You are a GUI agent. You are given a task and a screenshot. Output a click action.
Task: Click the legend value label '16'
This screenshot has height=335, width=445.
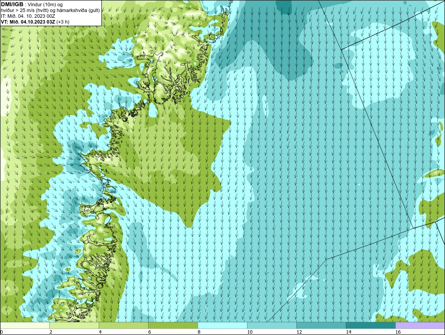pos(398,332)
